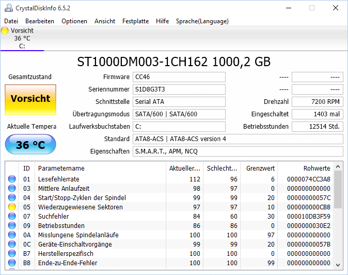Click blue status icon for Start/Stopp-Zyklen der Spindel
Image resolution: width=348 pixels, height=275 pixels.
12,197
